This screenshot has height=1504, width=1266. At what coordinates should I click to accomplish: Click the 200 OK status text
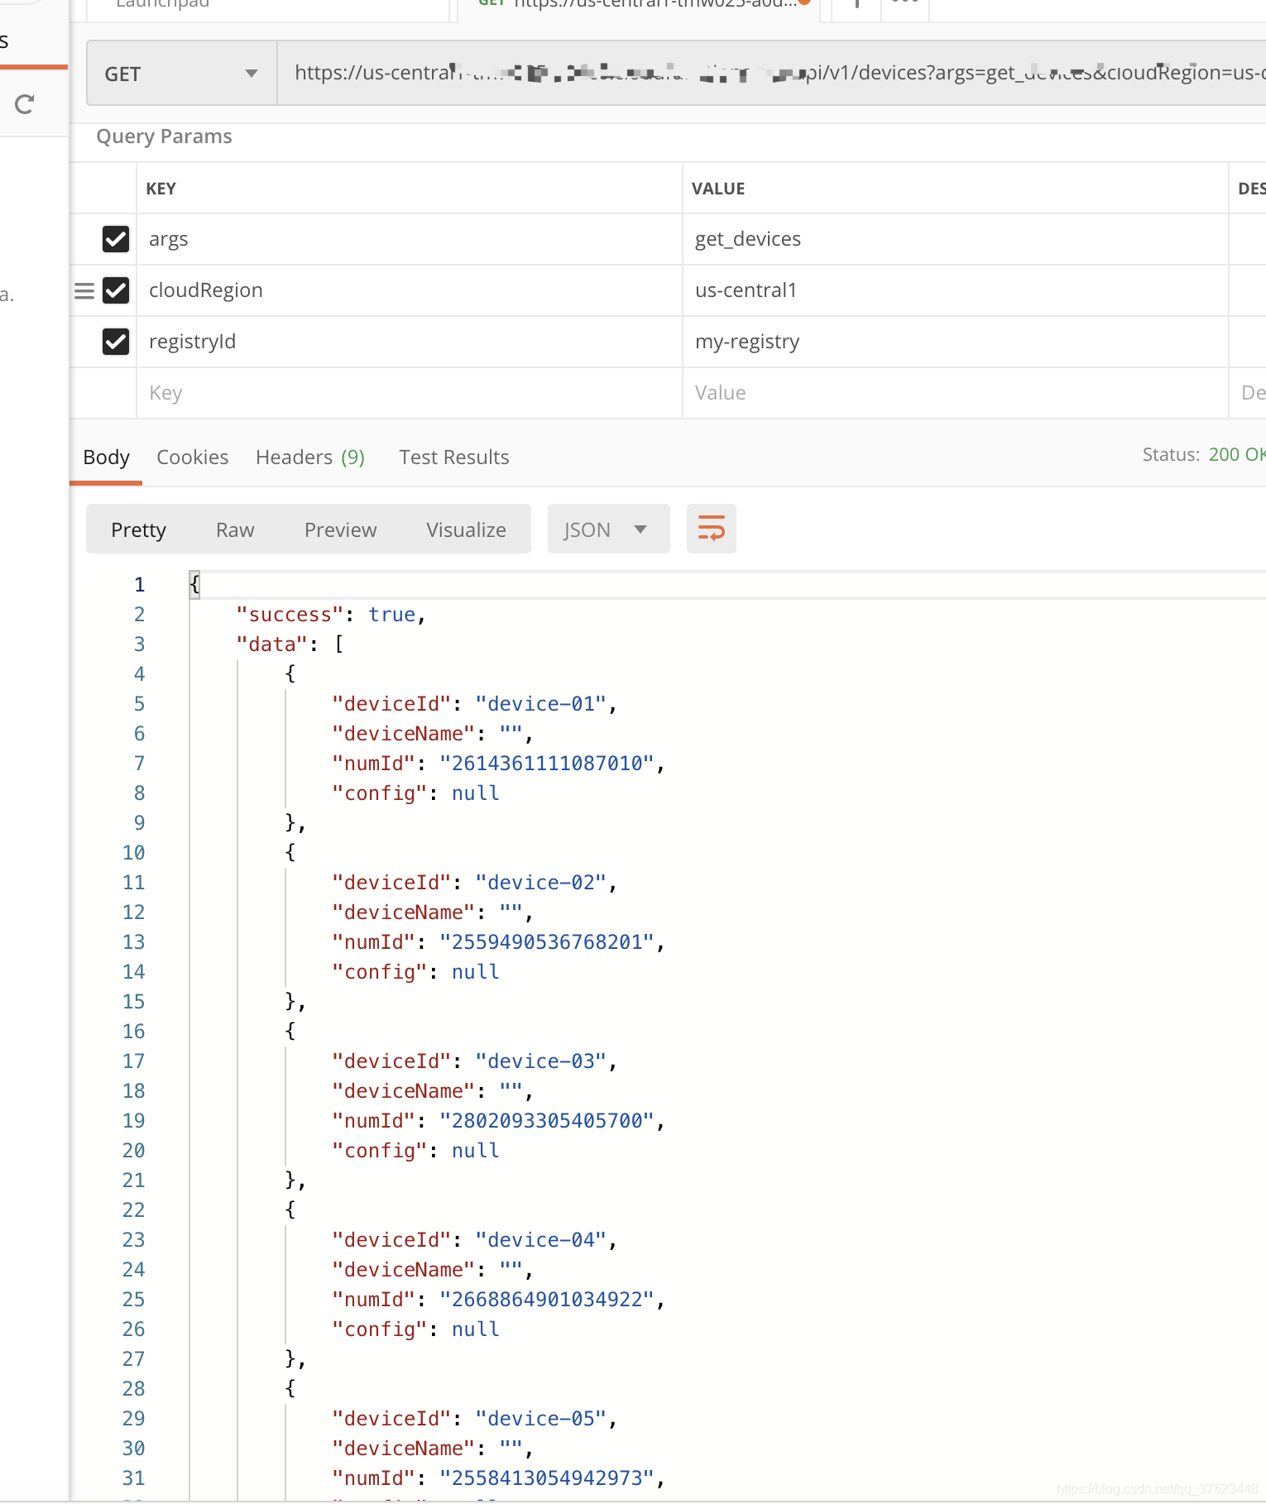point(1236,454)
